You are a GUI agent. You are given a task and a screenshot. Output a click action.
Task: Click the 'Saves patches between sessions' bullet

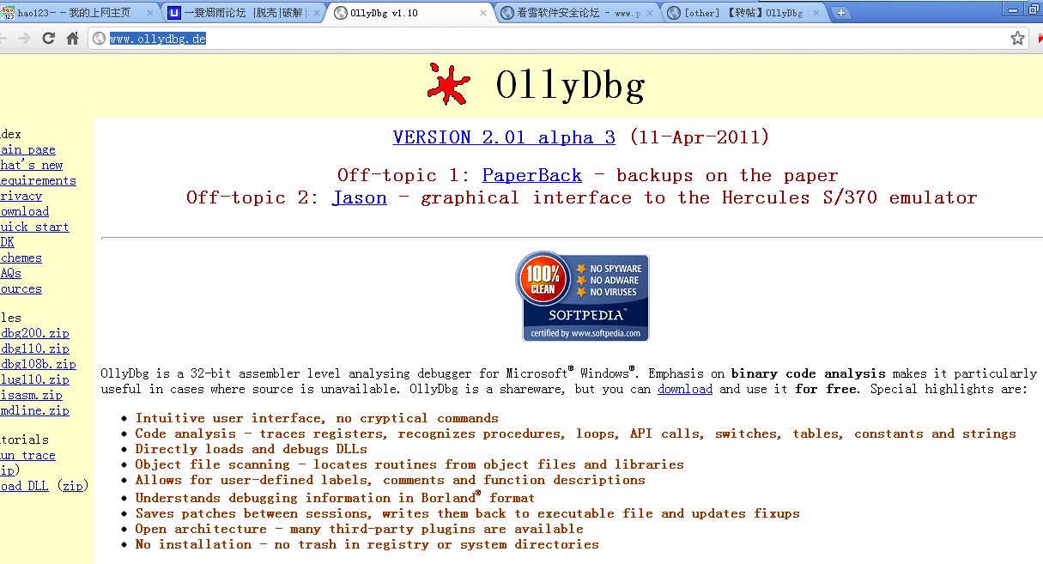click(467, 513)
